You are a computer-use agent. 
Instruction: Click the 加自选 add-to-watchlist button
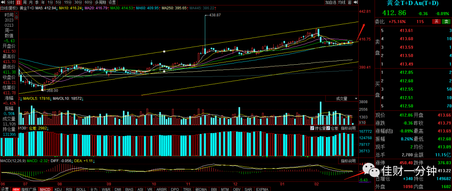[x=331, y=3]
